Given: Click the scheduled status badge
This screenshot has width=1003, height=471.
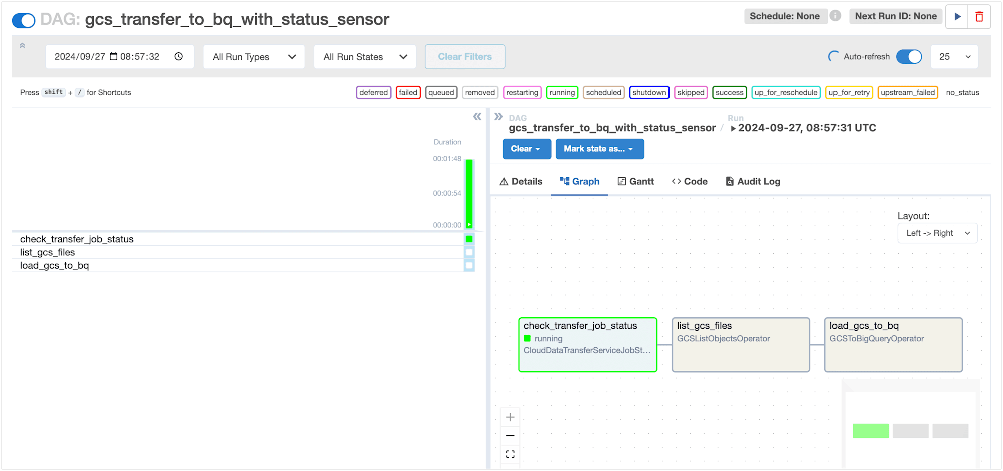Looking at the screenshot, I should [603, 92].
